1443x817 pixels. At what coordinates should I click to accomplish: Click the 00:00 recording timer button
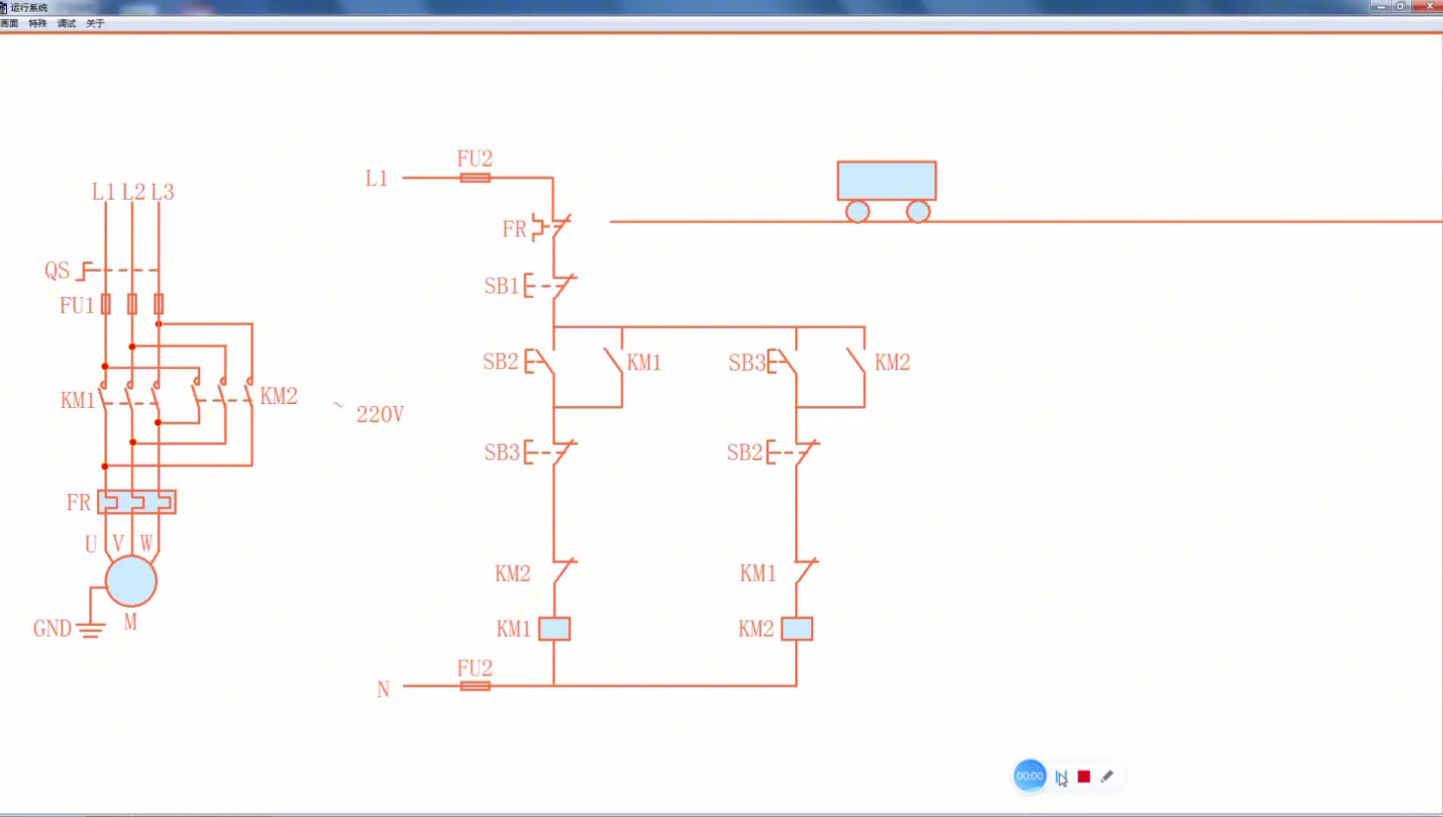click(x=1030, y=776)
